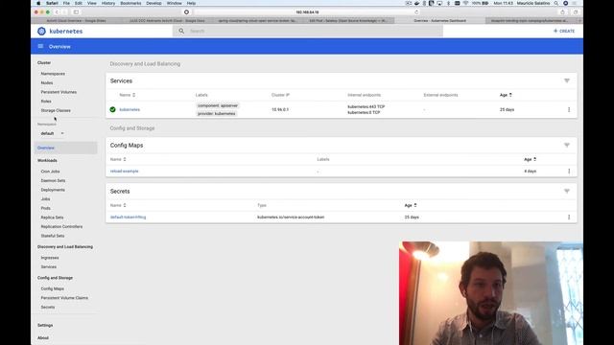
Task: Click Safari reload page icon
Action: 416,12
